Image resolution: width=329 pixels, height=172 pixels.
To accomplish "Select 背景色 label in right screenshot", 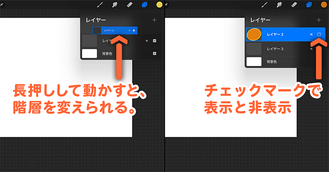I will pyautogui.click(x=272, y=62).
